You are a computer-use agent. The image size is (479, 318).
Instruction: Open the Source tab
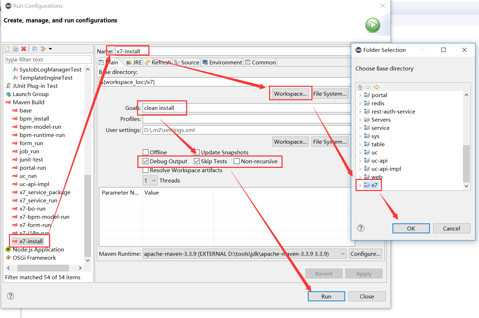(x=187, y=62)
